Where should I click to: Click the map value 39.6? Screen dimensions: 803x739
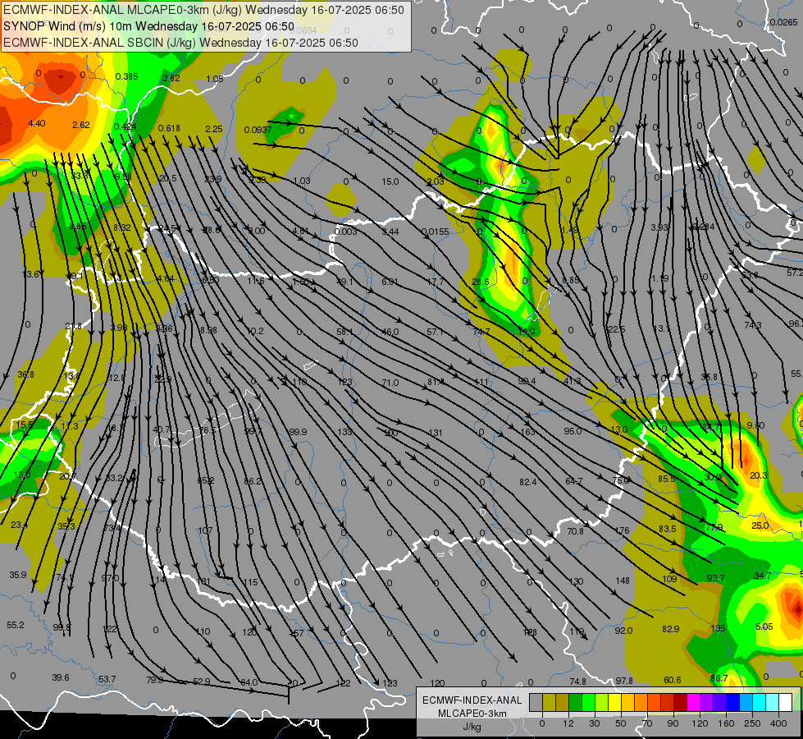[x=61, y=678]
